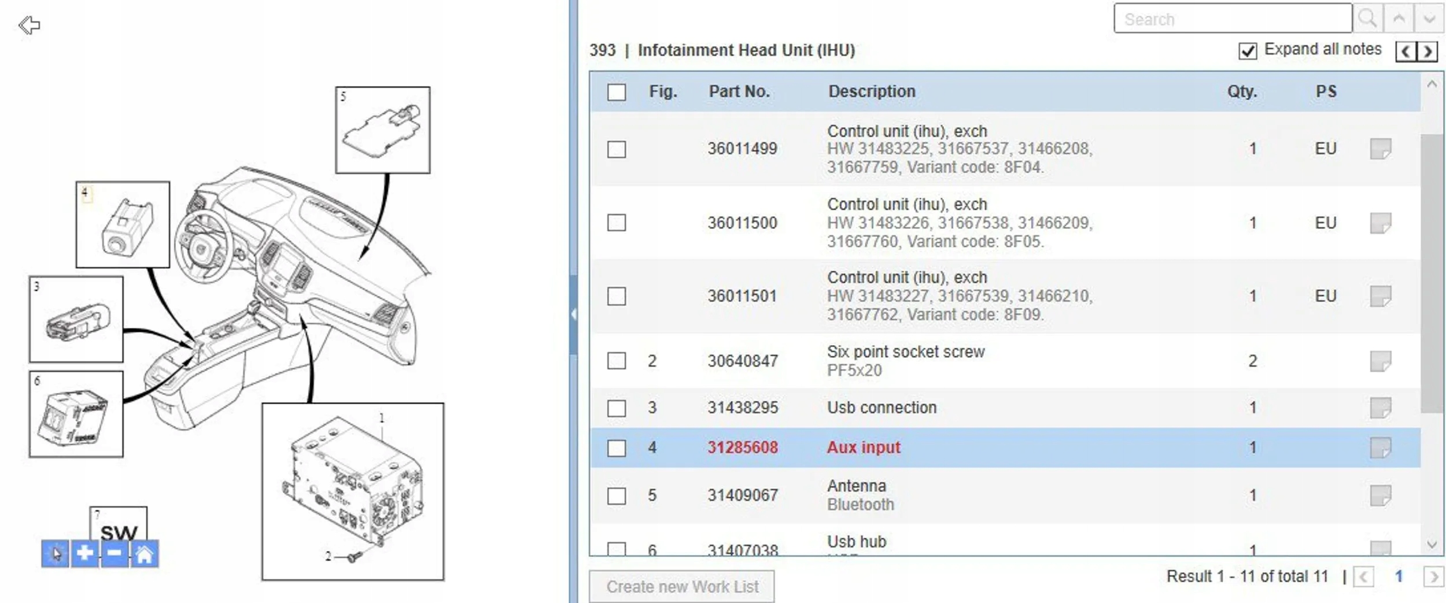Select figure 7 SW box in diagram

coord(119,524)
